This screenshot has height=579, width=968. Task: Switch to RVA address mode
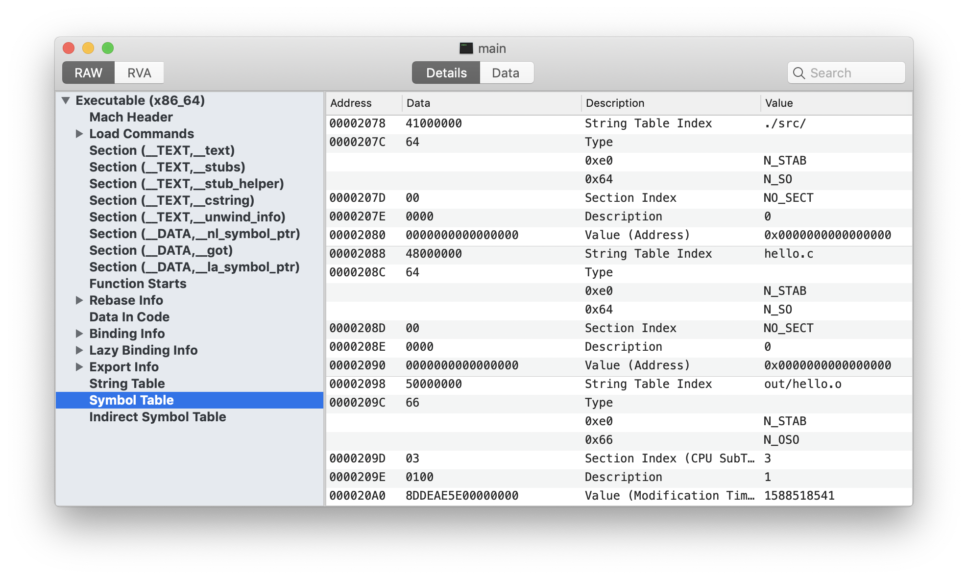point(139,73)
